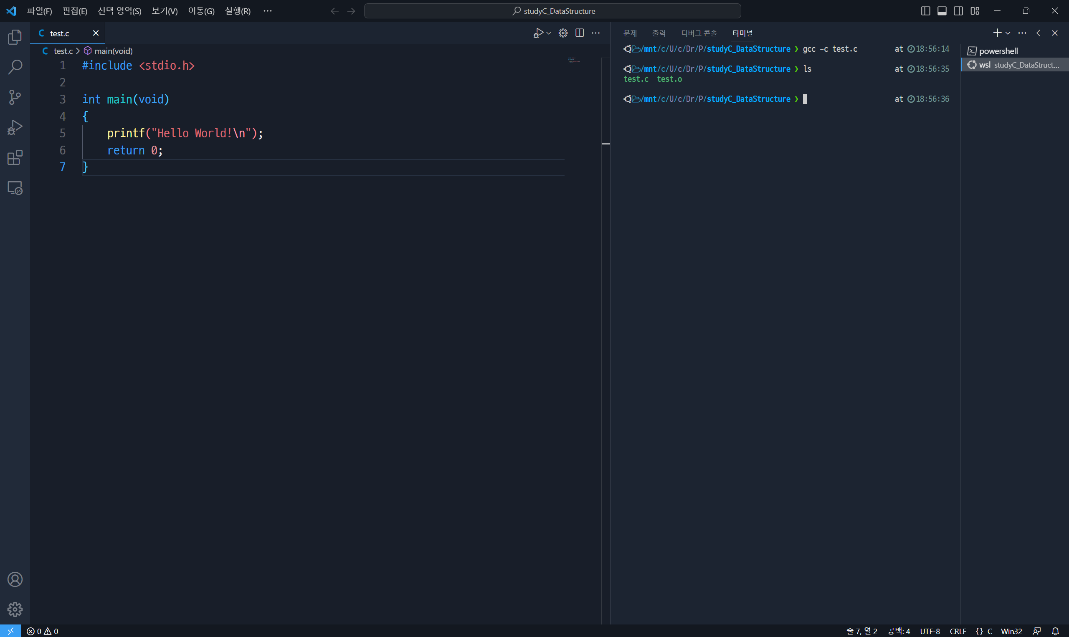Image resolution: width=1069 pixels, height=637 pixels.
Task: Open new terminal launch profile dropdown
Action: tap(1008, 33)
